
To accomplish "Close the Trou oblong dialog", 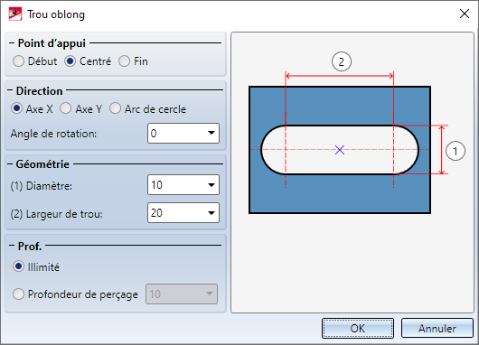I will tap(465, 14).
